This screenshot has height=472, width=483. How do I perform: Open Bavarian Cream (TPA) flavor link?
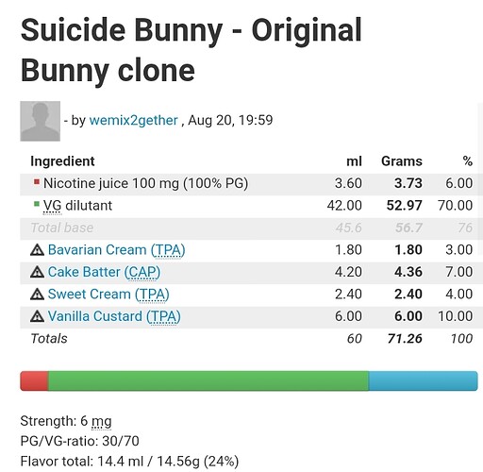[116, 250]
